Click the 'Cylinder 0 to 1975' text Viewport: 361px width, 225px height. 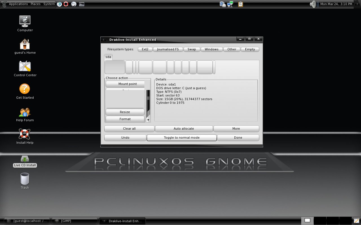pos(170,103)
